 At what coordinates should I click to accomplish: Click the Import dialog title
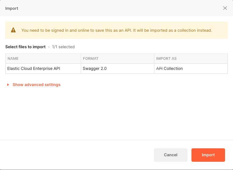click(12, 8)
